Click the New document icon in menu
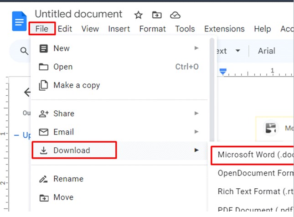The image size is (294, 217). (x=43, y=48)
